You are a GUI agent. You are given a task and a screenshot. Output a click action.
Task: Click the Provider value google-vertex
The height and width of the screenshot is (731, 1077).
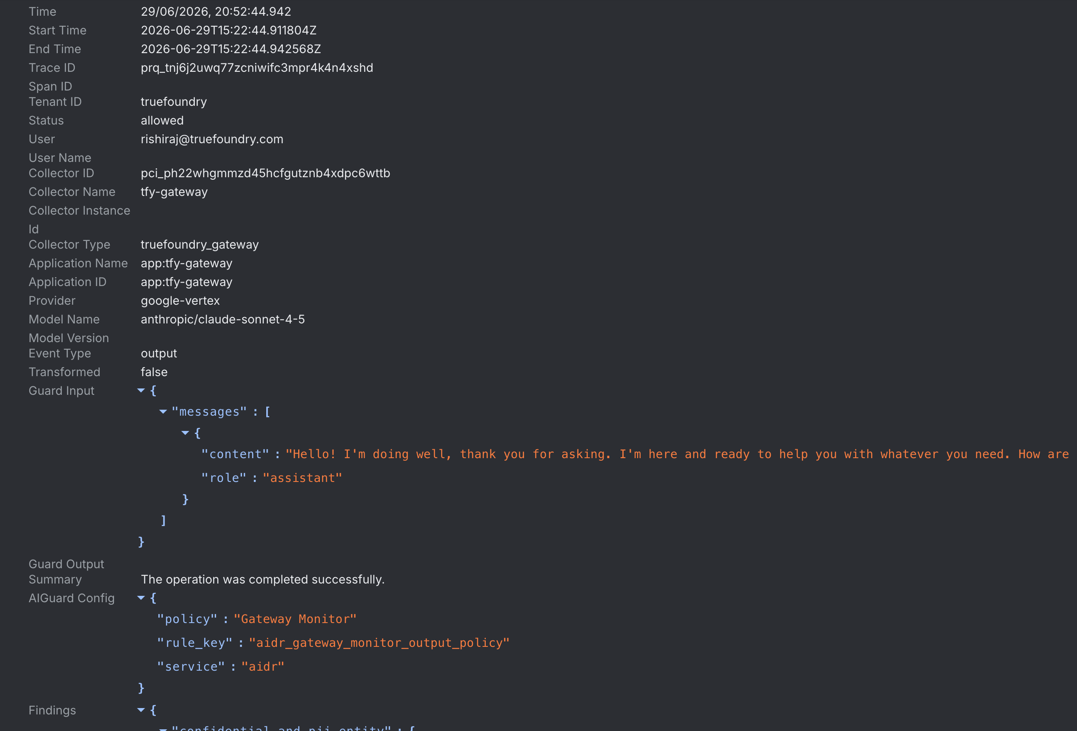coord(180,301)
